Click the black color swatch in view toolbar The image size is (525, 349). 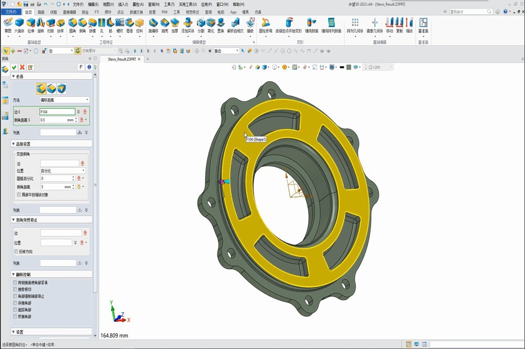click(x=341, y=67)
